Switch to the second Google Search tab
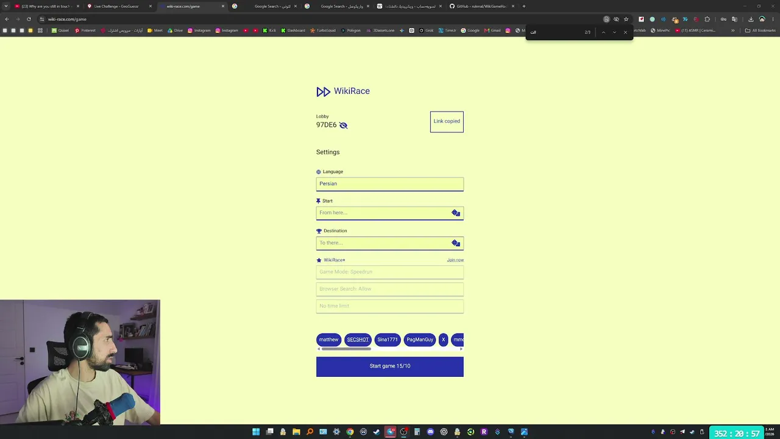The image size is (780, 439). click(x=337, y=6)
